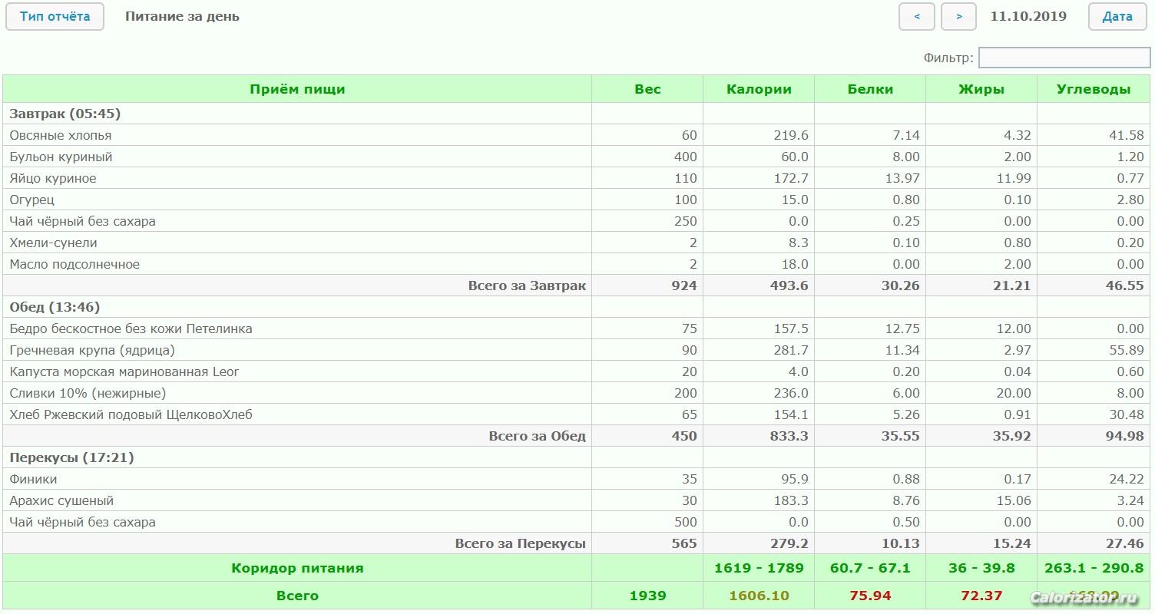Select the Сливки 10% (нежирные) row
This screenshot has height=614, width=1155.
[577, 393]
